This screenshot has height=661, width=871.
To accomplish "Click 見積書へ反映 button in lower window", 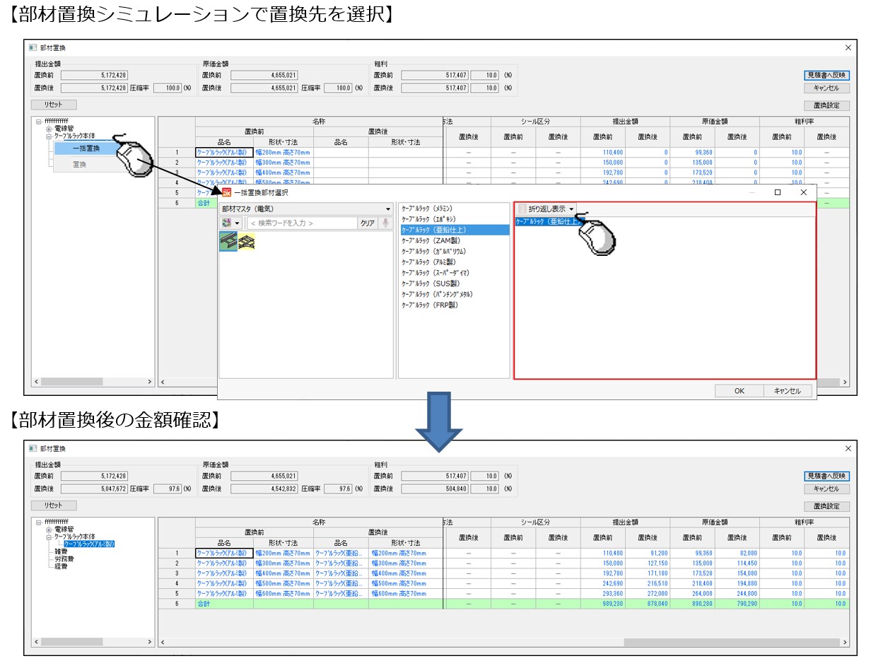I will (x=826, y=476).
